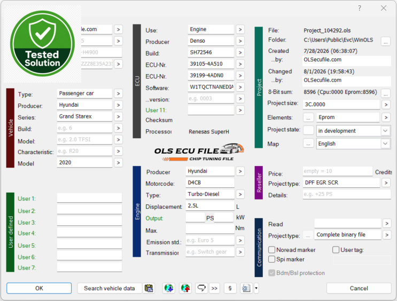
Task: Click the Reseller Price input field
Action: (338, 171)
